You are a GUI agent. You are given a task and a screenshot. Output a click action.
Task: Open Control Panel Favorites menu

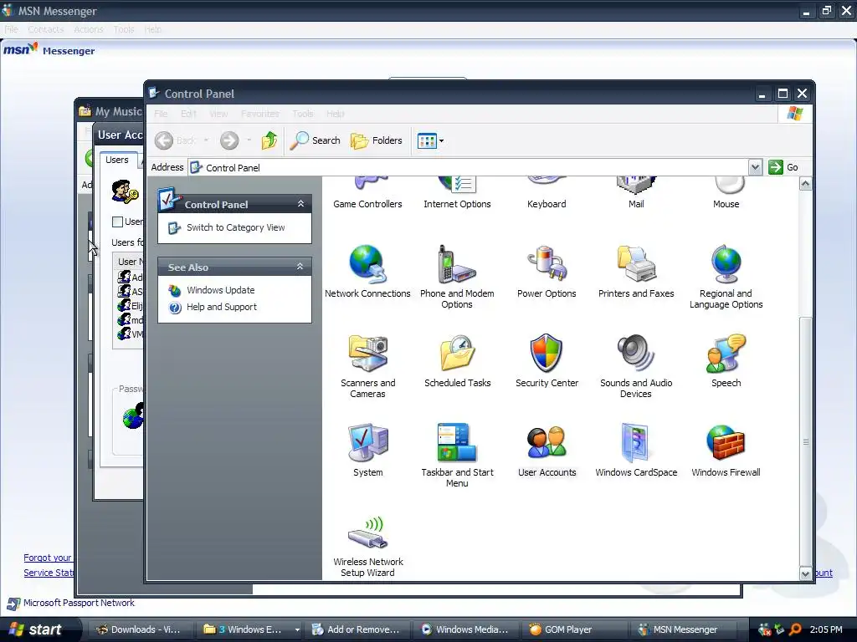point(259,114)
